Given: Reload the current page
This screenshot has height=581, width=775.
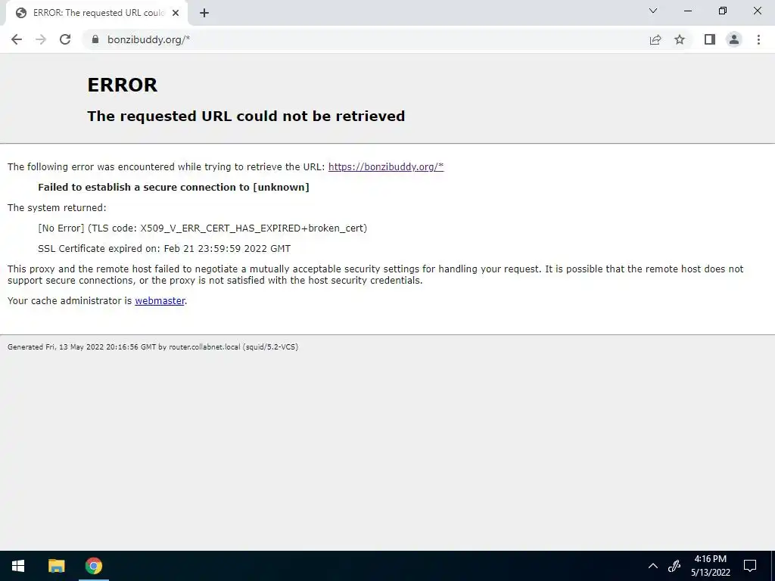Looking at the screenshot, I should [x=65, y=39].
